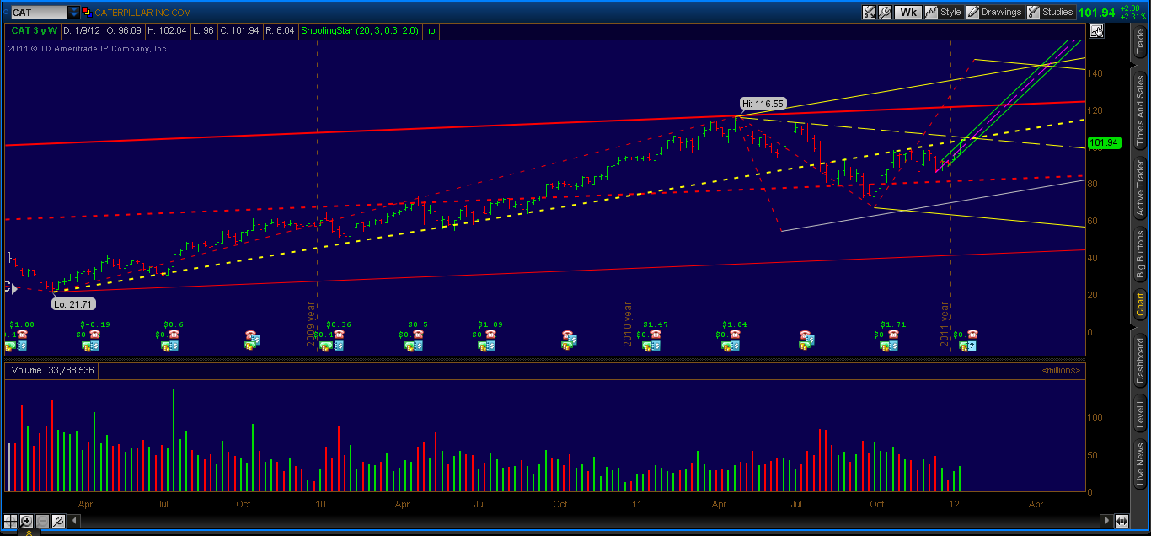Click the earnings phone icon under $1.84
1151x536 pixels.
pyautogui.click(x=735, y=335)
